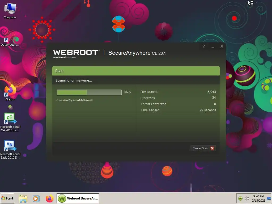Click the Threats detected value 0
The image size is (272, 204).
point(215,104)
